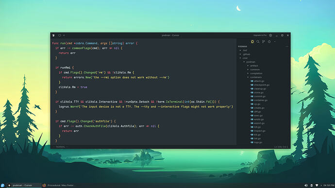
Task: Open the sidebar more views chevron
Action: (x=275, y=42)
